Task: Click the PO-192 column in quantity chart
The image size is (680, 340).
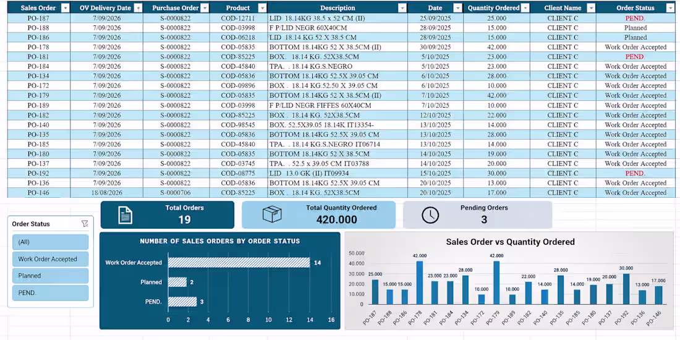Action: tap(626, 289)
